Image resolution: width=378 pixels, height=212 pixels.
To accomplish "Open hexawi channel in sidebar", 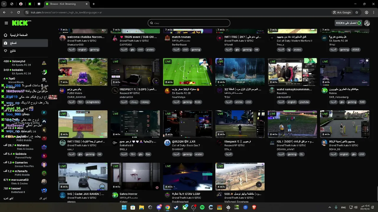I will click(x=25, y=190).
